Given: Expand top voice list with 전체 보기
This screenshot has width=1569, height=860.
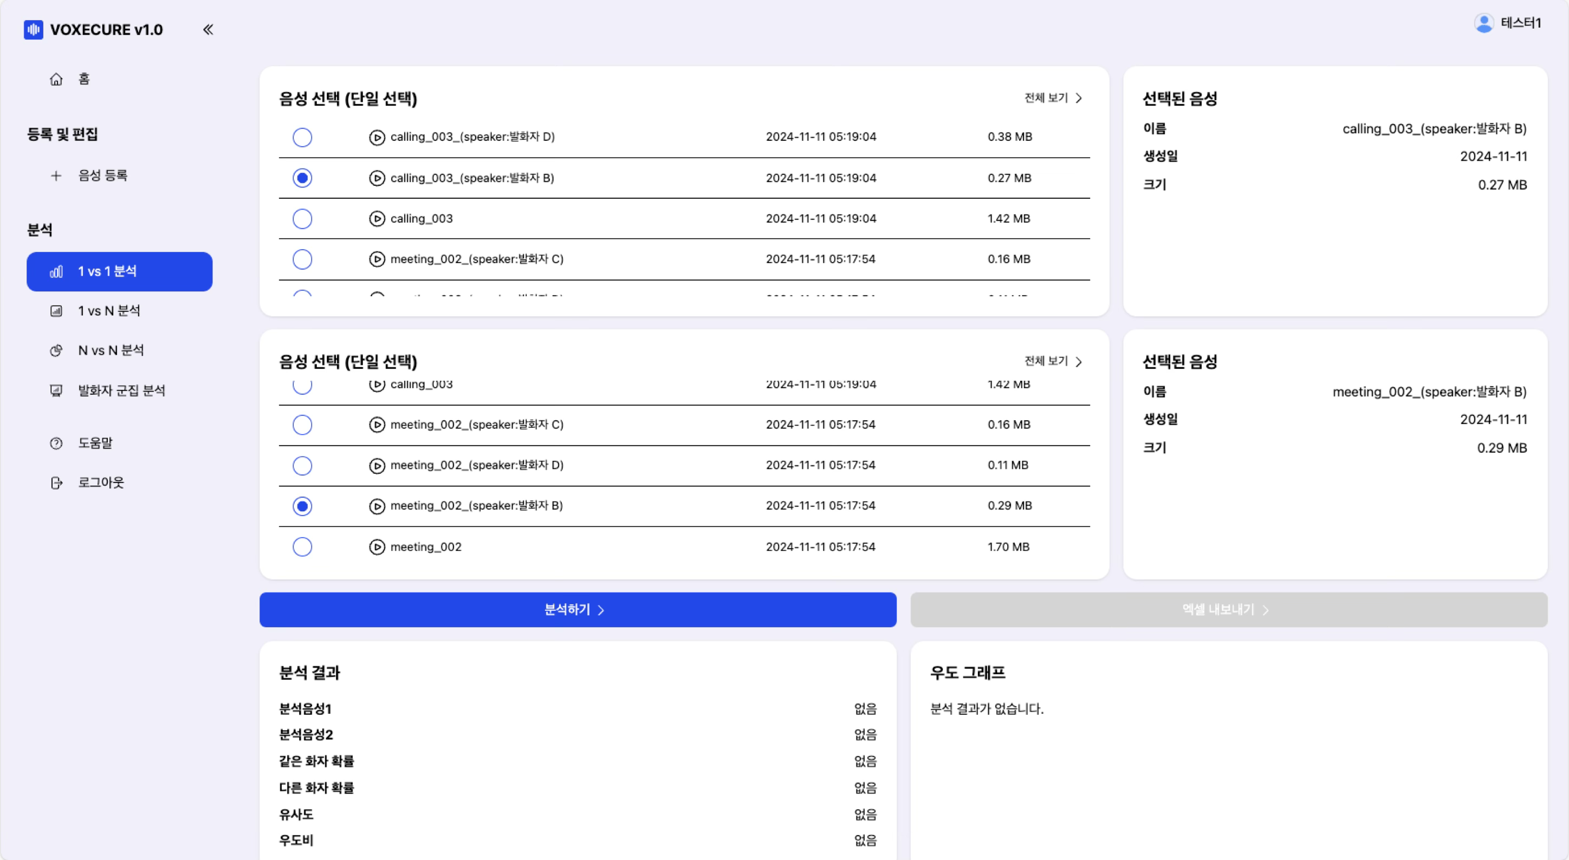Looking at the screenshot, I should click(x=1053, y=98).
